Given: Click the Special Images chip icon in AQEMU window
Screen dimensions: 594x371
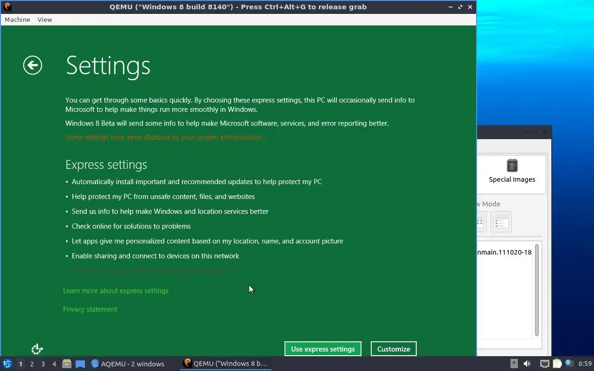Looking at the screenshot, I should tap(512, 166).
